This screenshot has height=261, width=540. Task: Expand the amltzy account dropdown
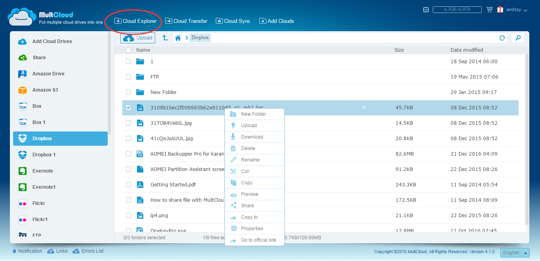517,10
